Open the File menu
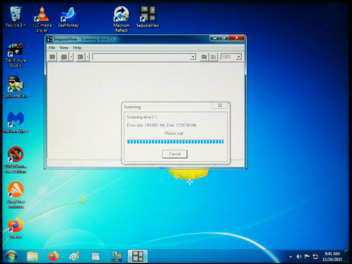The image size is (352, 264). pos(52,48)
